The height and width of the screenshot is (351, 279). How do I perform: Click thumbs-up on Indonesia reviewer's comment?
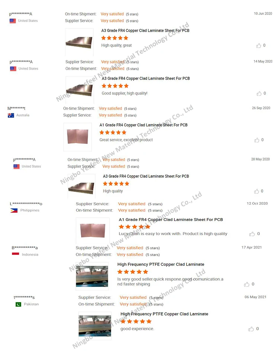[247, 284]
